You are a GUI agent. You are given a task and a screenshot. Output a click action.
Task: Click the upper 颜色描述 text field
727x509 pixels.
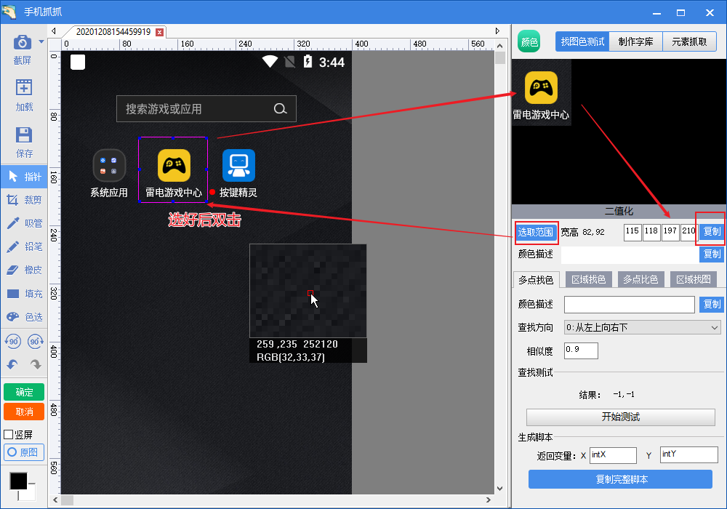point(630,254)
